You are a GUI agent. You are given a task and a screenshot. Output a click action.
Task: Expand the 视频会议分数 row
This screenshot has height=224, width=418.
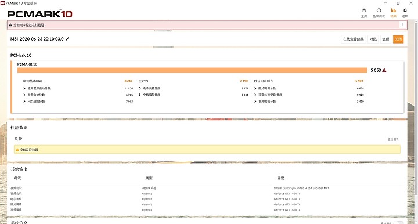tap(24, 95)
